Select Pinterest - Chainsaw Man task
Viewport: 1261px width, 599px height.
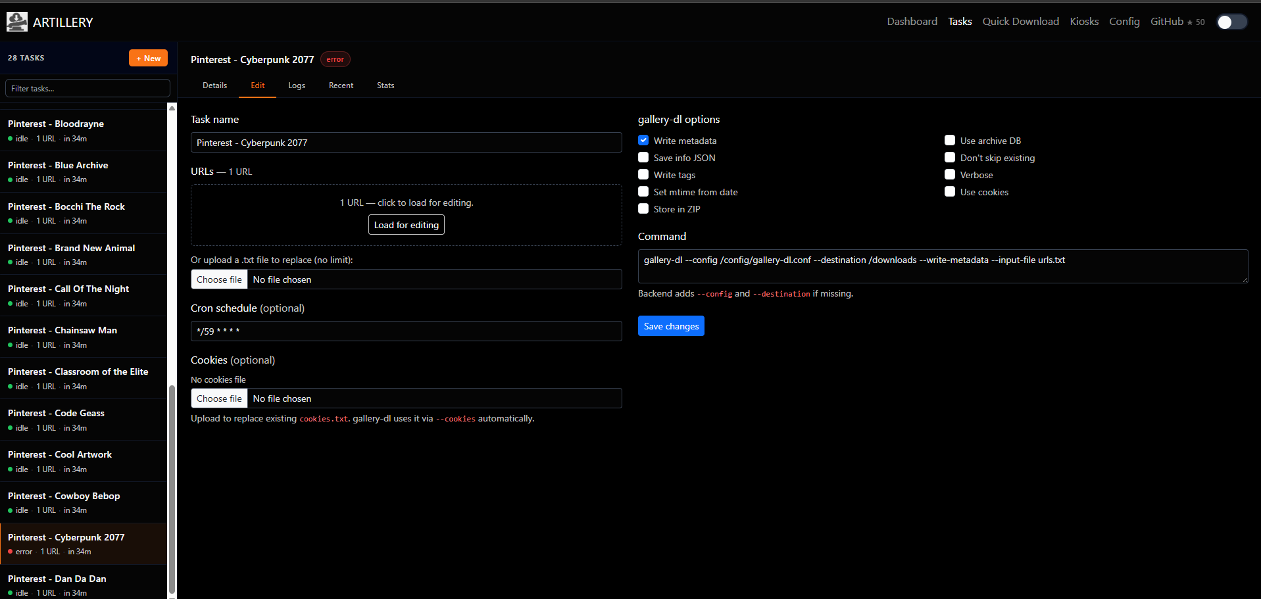pyautogui.click(x=84, y=337)
